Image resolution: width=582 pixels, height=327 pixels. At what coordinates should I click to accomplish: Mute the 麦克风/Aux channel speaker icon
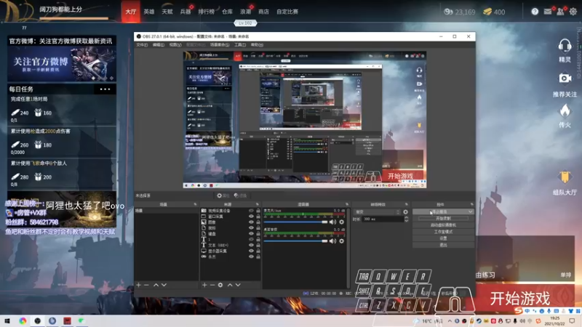[332, 222]
